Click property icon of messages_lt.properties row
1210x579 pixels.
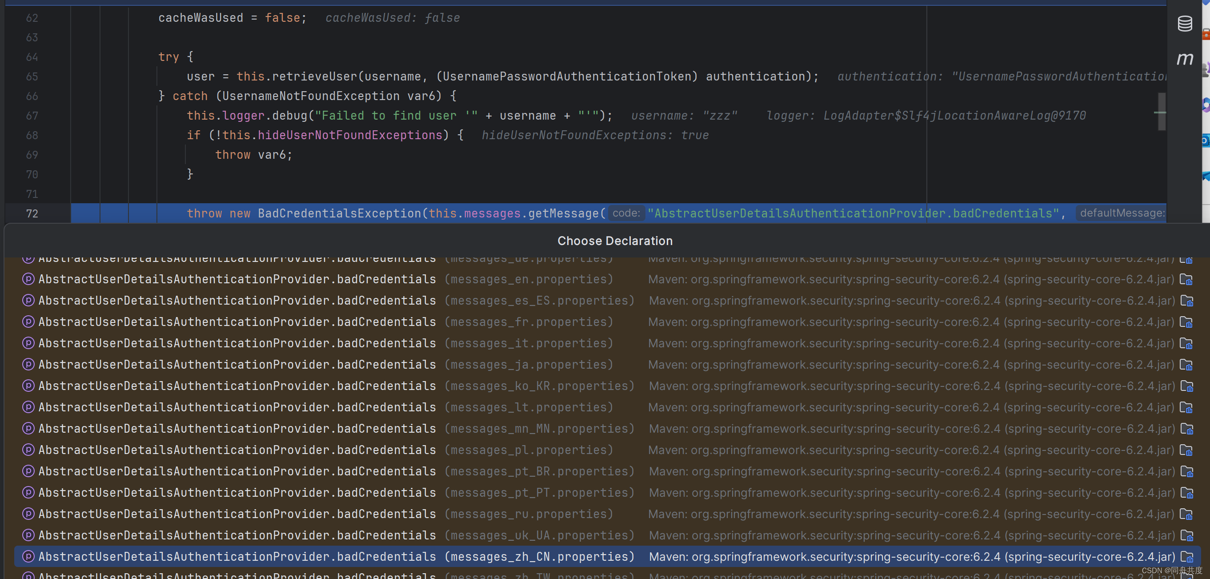click(28, 407)
